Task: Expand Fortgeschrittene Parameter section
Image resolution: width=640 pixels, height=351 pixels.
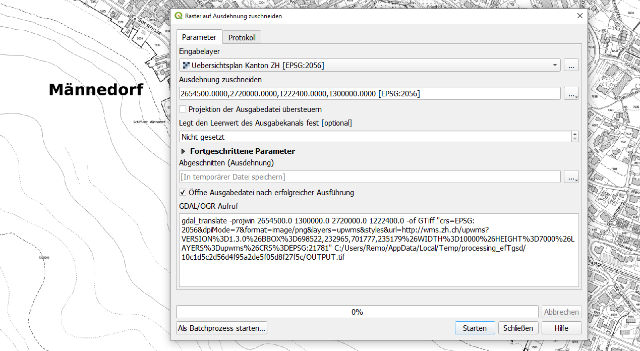Action: pos(183,151)
